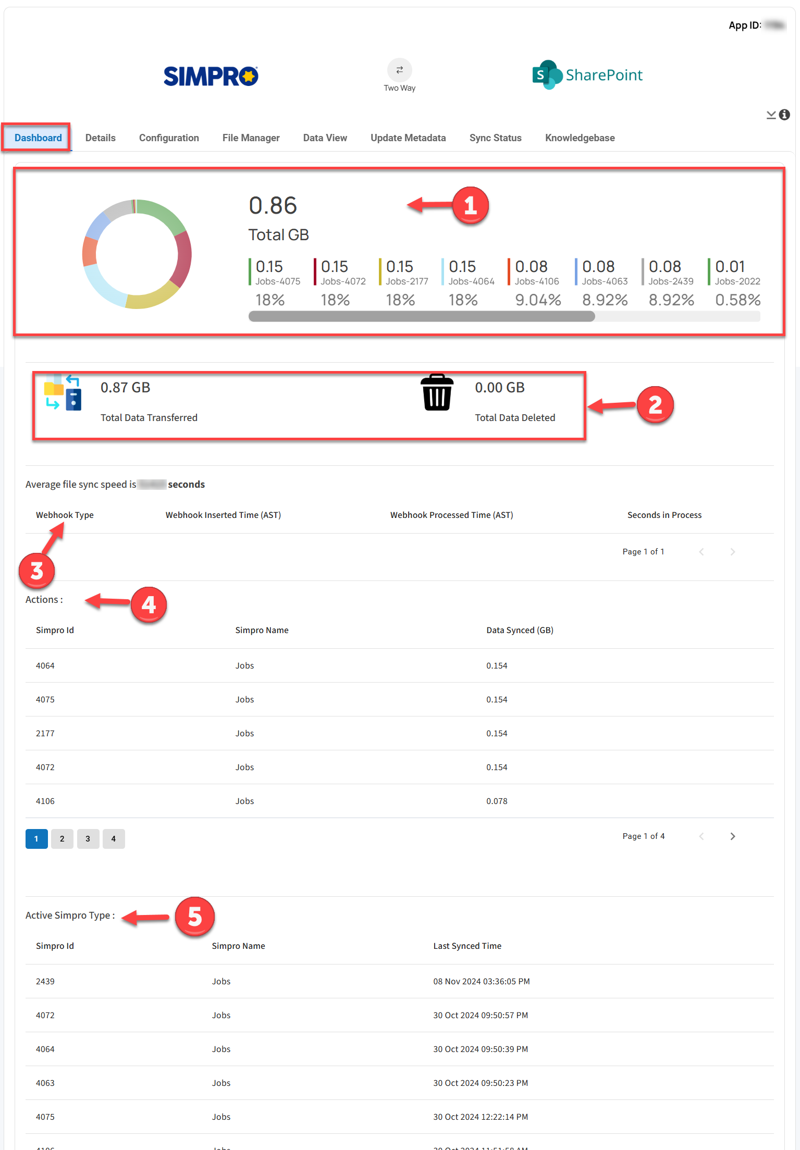Click the Last Synced Time column header
Image resolution: width=800 pixels, height=1150 pixels.
(467, 946)
